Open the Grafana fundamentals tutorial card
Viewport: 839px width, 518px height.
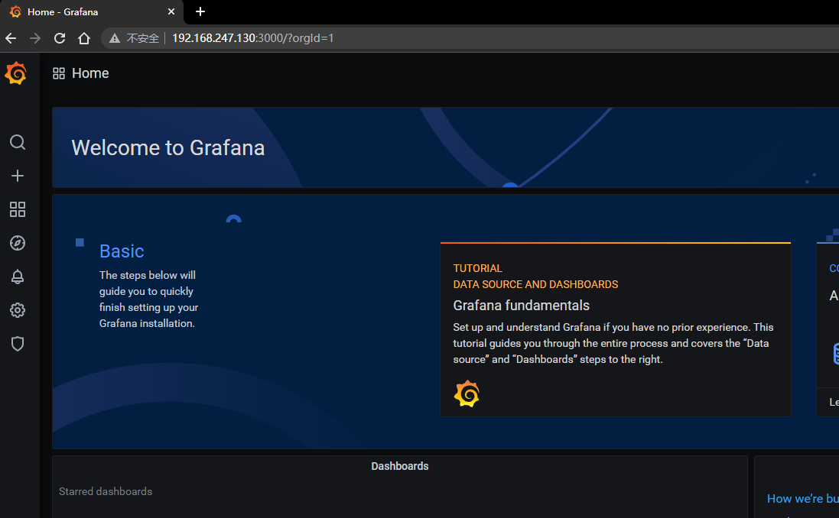click(x=616, y=329)
